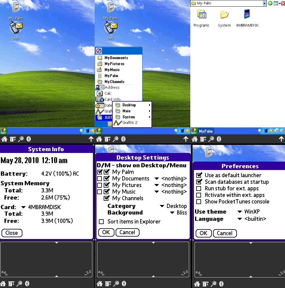Open the My Palm desktop icon above the start menu
This screenshot has height=288, width=285.
click(111, 11)
